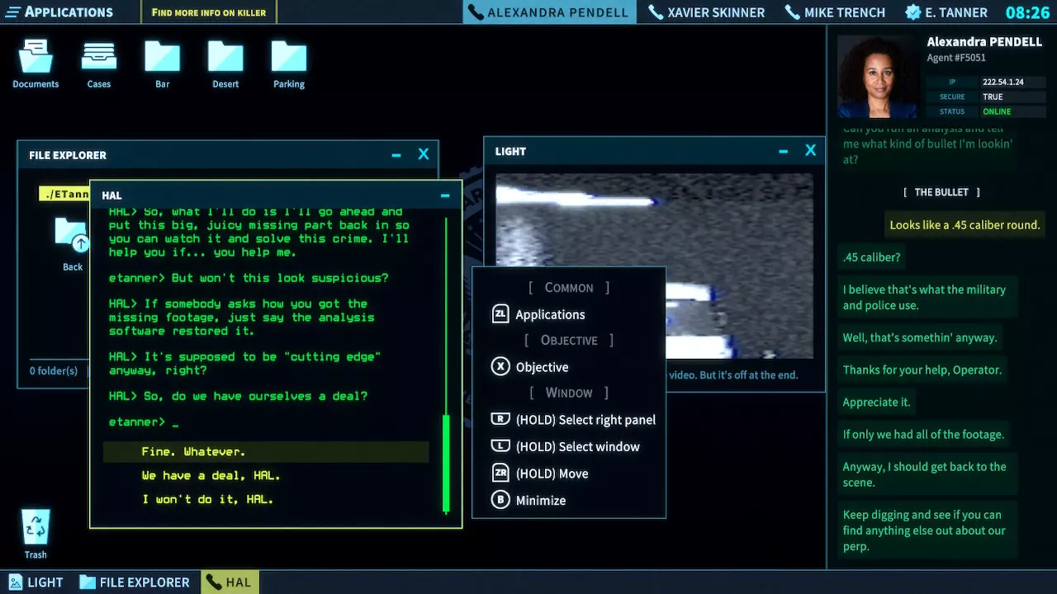Click the B button icon beside Minimize
The width and height of the screenshot is (1057, 594).
(500, 500)
